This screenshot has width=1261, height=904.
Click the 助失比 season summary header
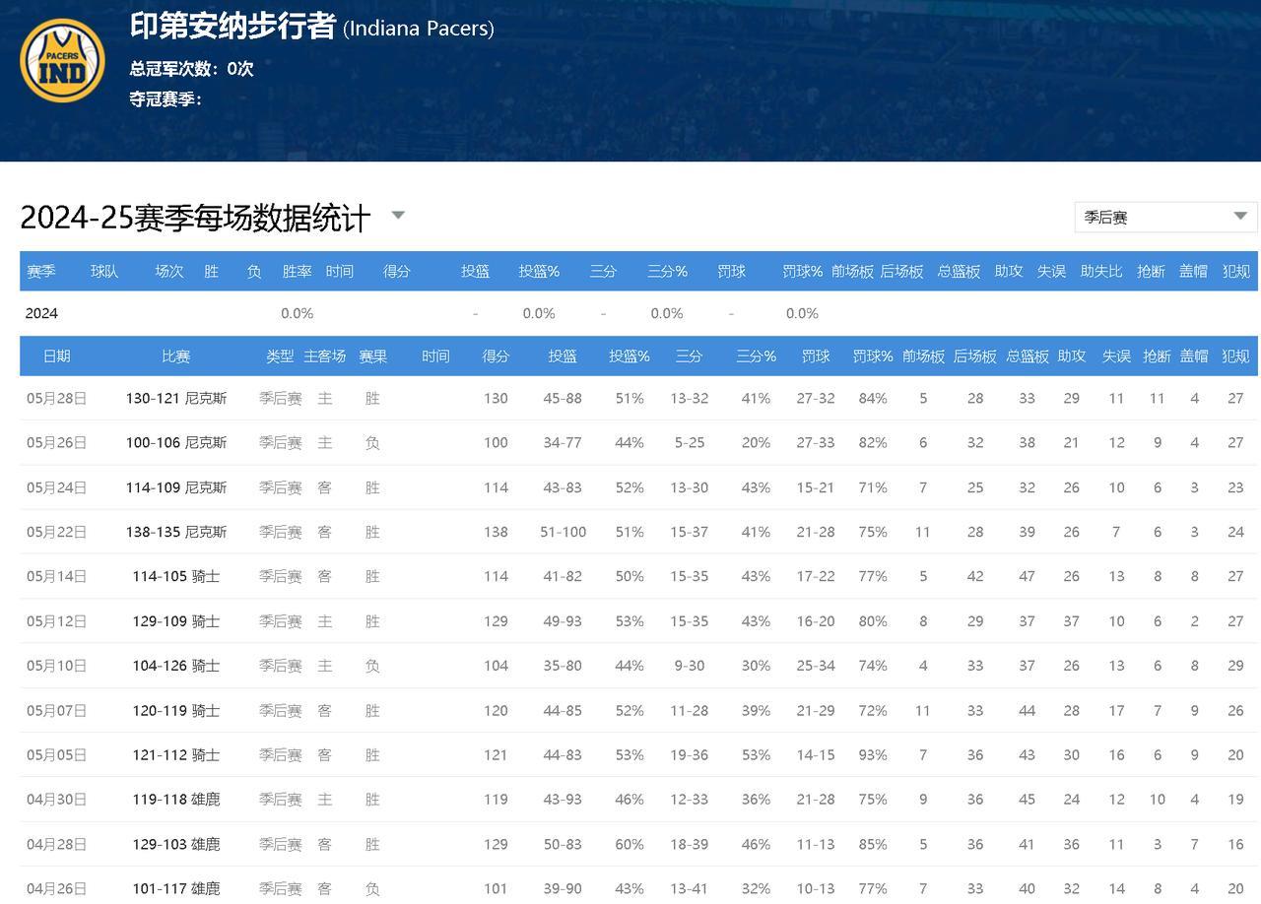tap(1101, 271)
